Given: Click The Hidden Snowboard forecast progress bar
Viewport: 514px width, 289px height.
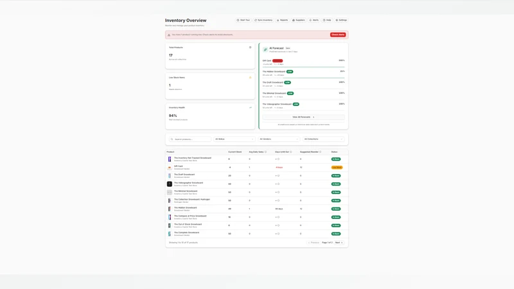Looking at the screenshot, I should (x=303, y=78).
